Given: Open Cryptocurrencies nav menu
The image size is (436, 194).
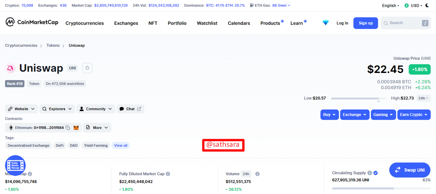Looking at the screenshot, I should point(84,23).
